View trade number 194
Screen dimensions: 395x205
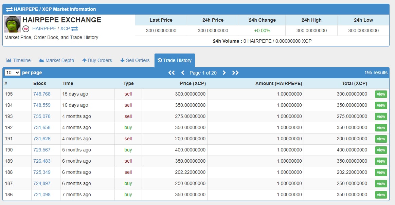pyautogui.click(x=381, y=105)
